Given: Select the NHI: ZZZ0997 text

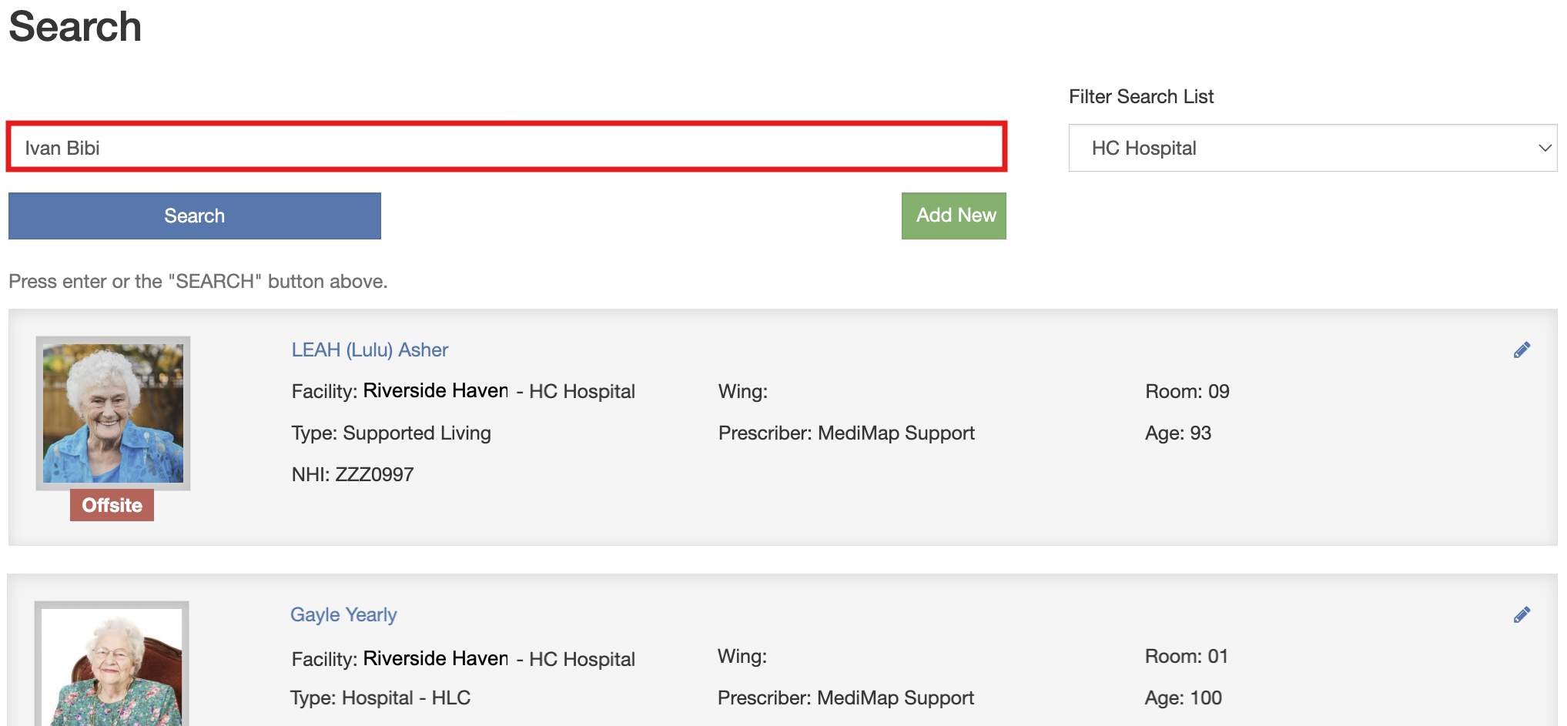Looking at the screenshot, I should coord(353,474).
